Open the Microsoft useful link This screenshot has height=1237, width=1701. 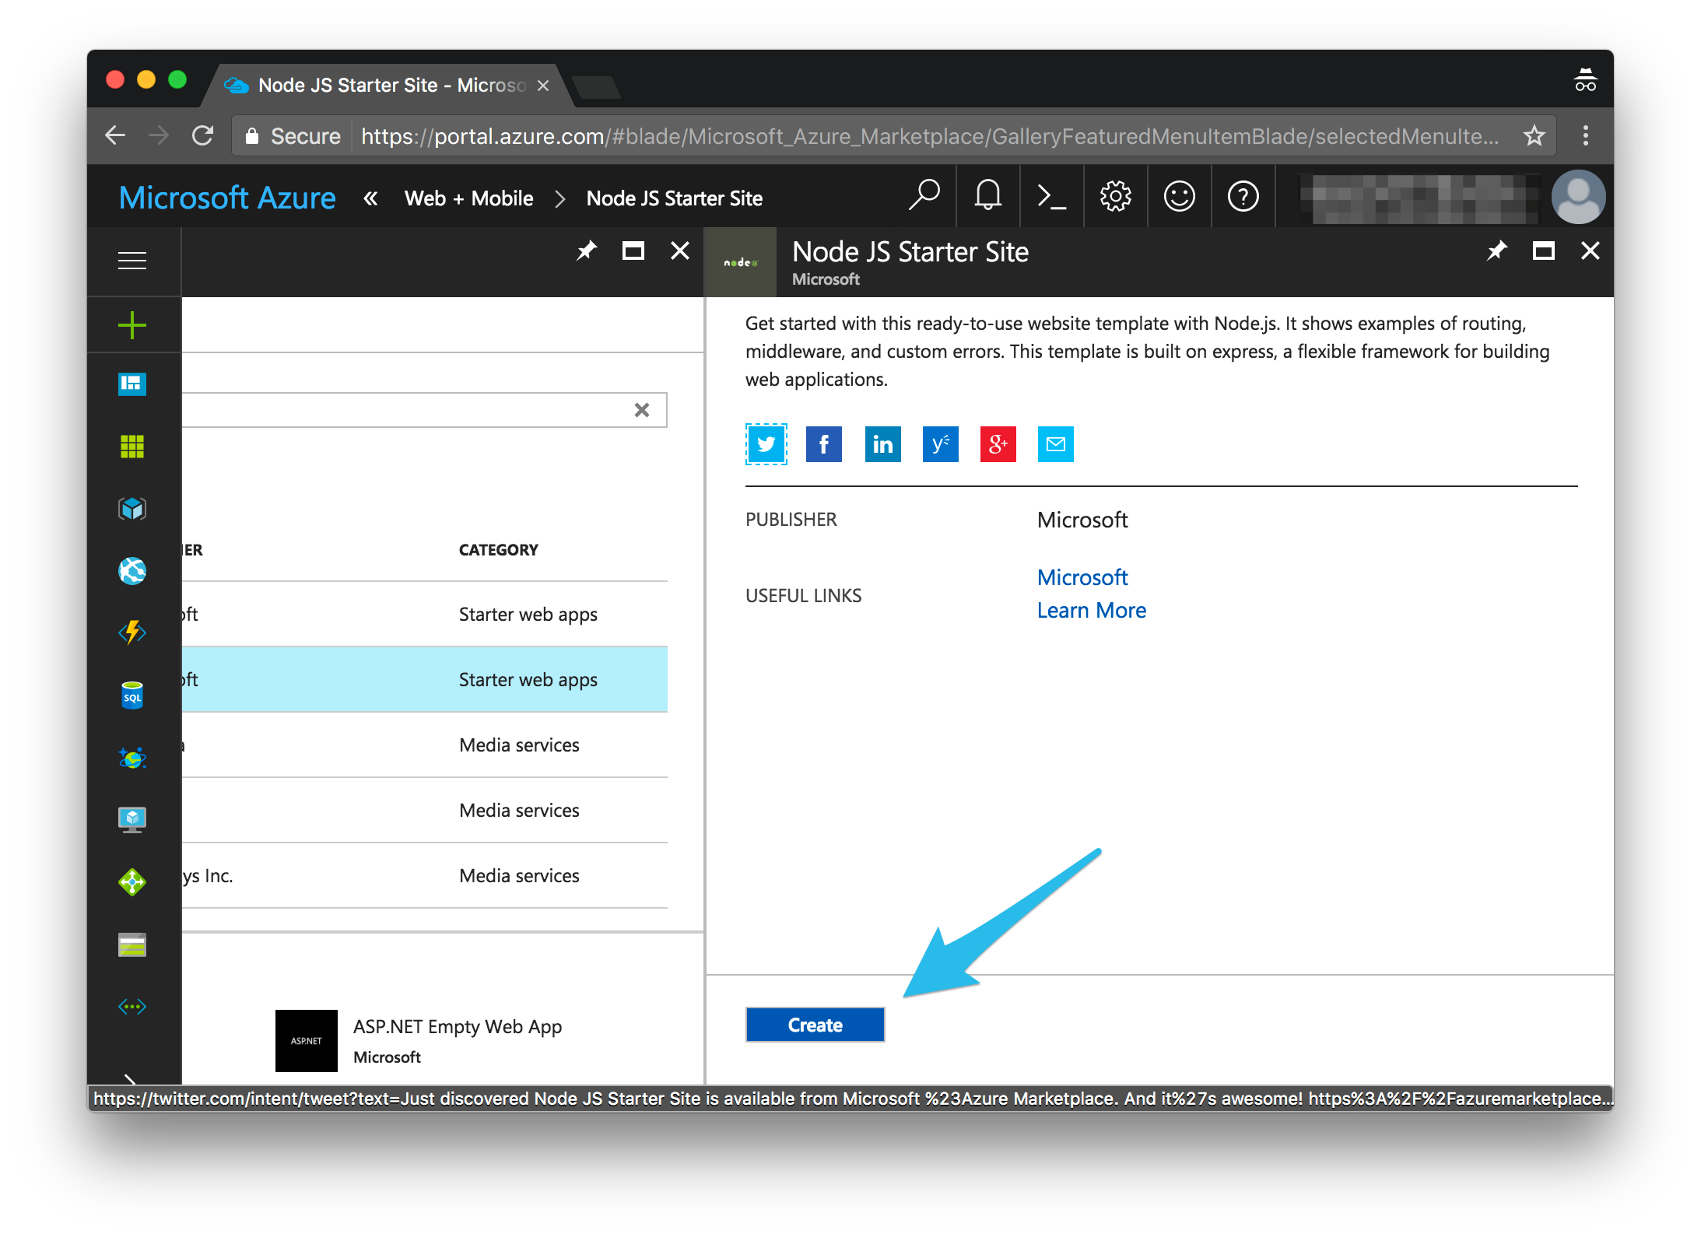coord(1082,577)
